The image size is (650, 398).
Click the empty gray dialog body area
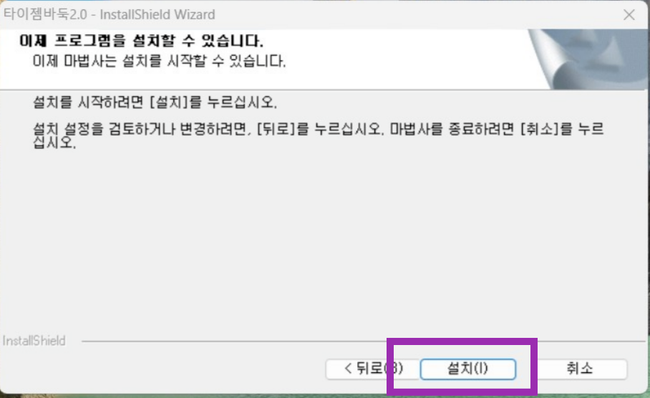[x=324, y=241]
